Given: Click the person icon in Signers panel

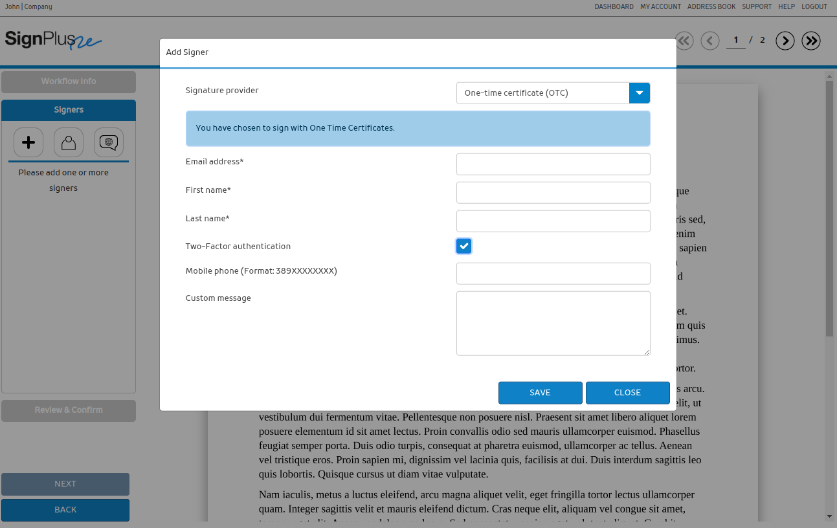Looking at the screenshot, I should (69, 142).
